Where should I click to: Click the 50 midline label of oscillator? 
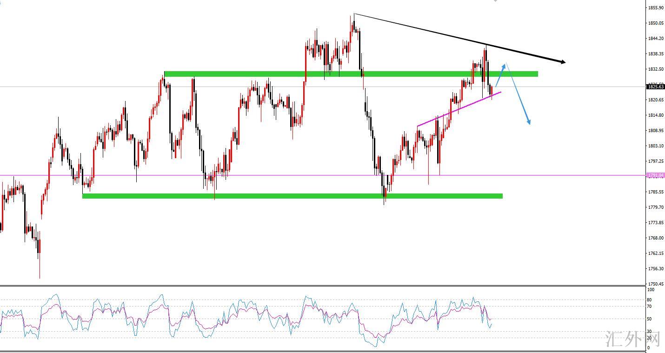pyautogui.click(x=650, y=319)
